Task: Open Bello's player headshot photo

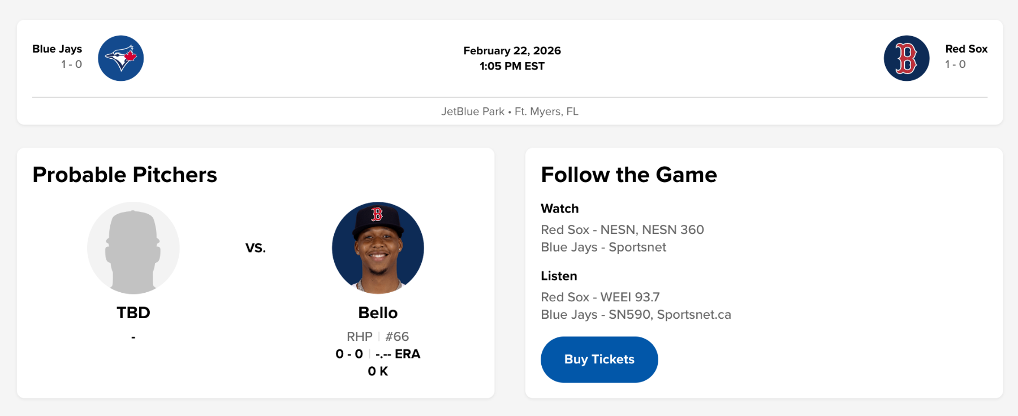Action: [378, 248]
